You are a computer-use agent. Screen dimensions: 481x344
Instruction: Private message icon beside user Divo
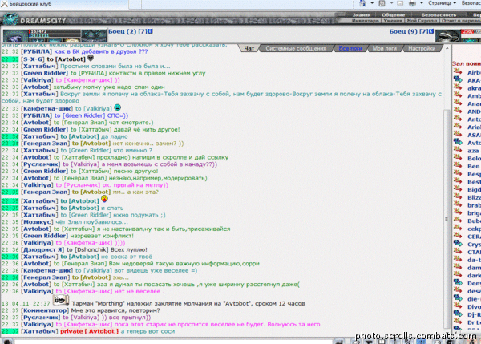coord(458,306)
